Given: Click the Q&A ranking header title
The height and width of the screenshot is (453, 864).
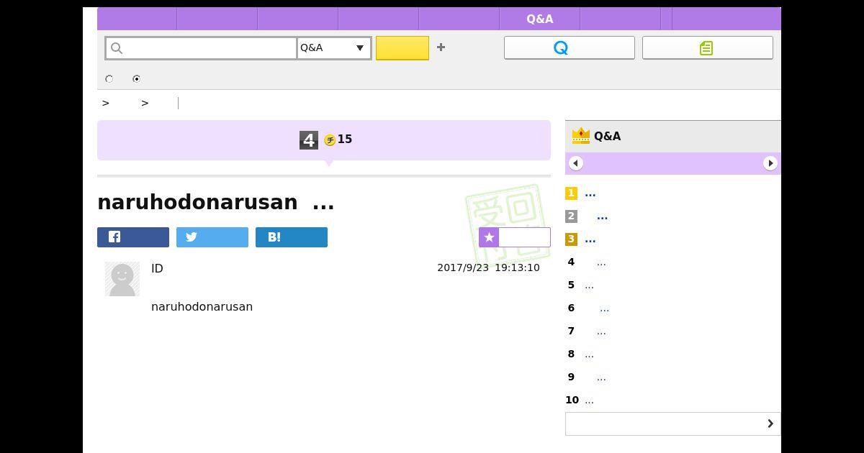Looking at the screenshot, I should point(607,136).
